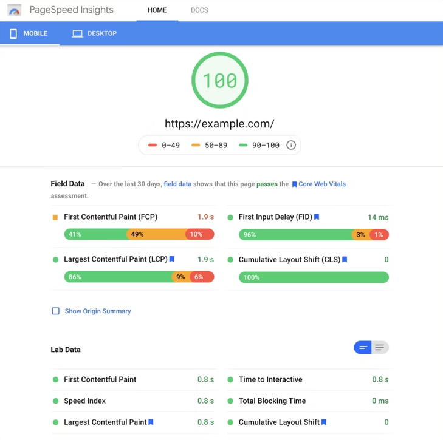Click the bookmark icon beside Largest Contentful Paint (LCP)
Screen dimensions: 443x440
point(172,259)
